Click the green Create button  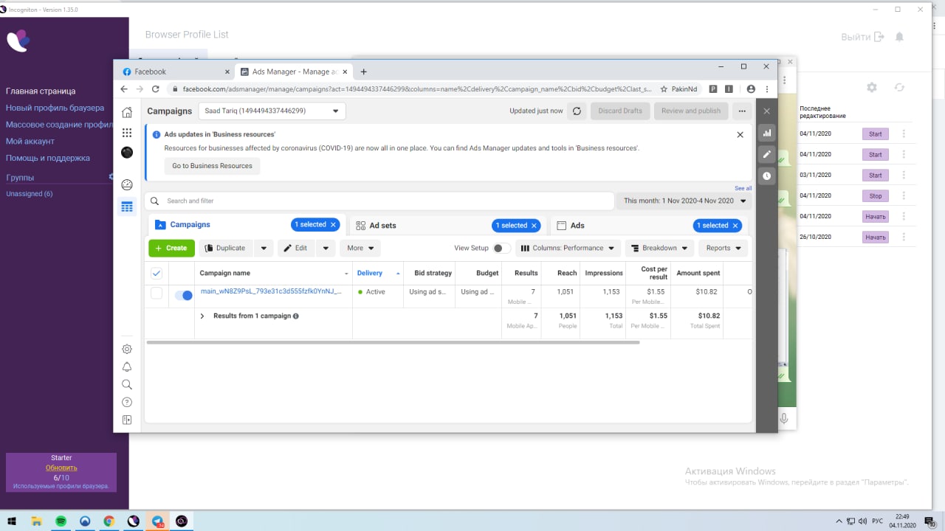pyautogui.click(x=171, y=248)
